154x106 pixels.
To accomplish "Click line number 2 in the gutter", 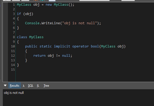I will click(x=14, y=9).
